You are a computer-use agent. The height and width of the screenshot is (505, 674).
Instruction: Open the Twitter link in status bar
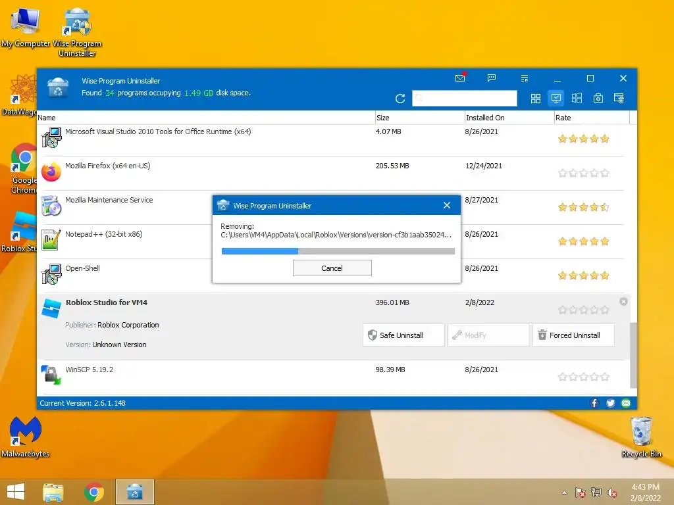point(610,403)
